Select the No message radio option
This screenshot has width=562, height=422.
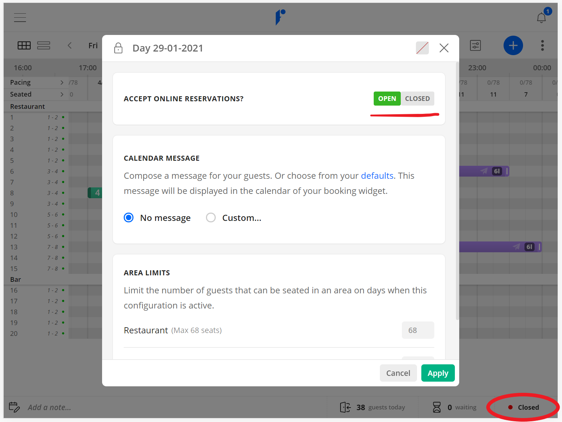pyautogui.click(x=129, y=218)
